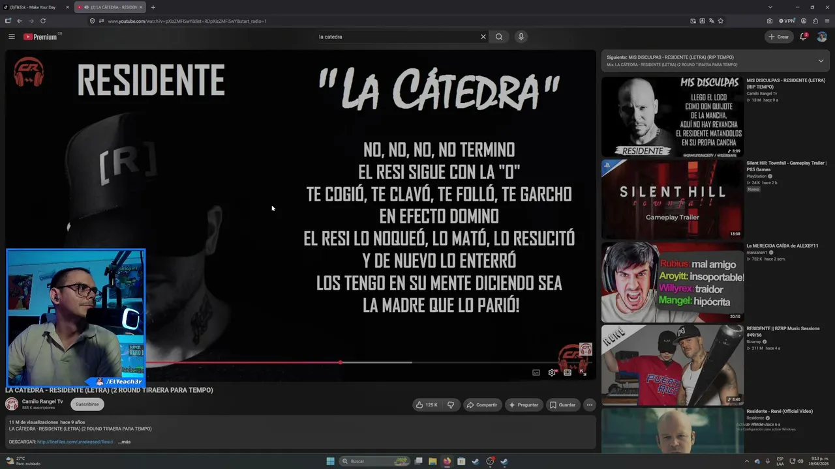Click the "11 M de visualizaciones" text

click(33, 422)
